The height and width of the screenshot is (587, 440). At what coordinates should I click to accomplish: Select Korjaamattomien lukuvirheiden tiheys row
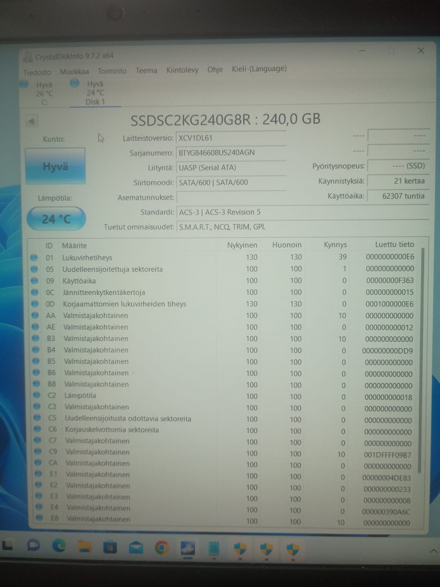click(225, 304)
